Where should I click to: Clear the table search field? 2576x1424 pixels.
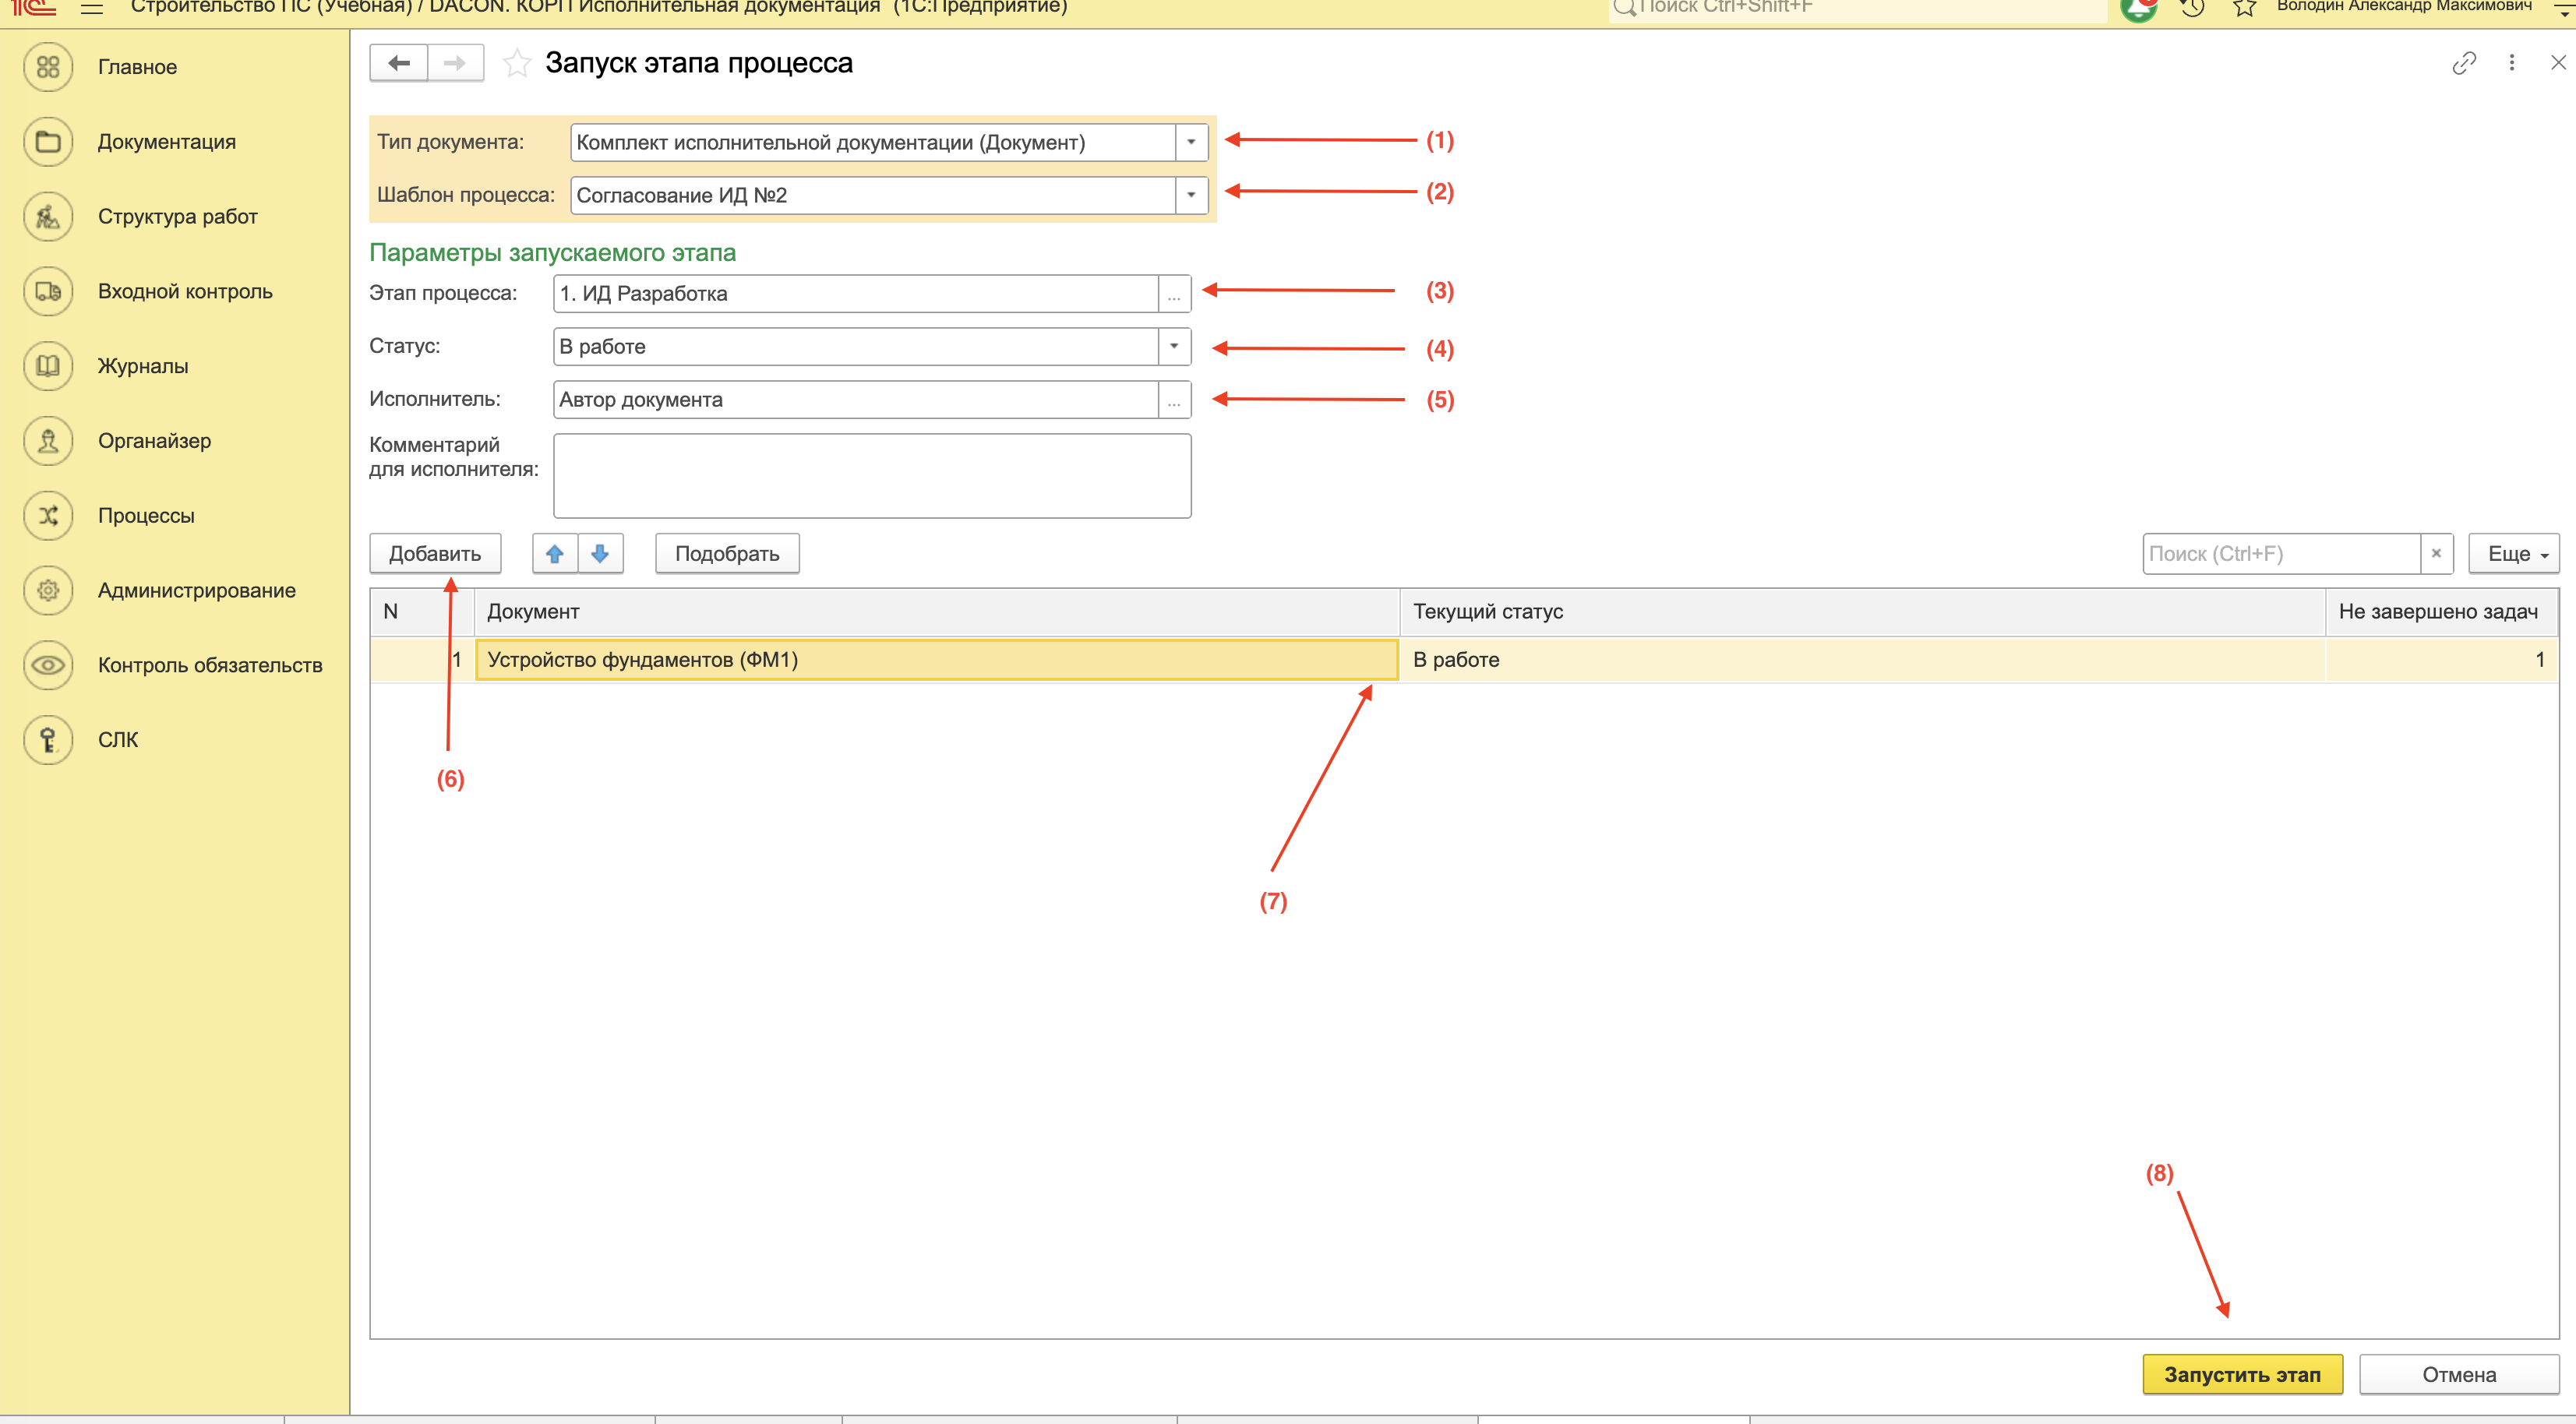(2436, 553)
